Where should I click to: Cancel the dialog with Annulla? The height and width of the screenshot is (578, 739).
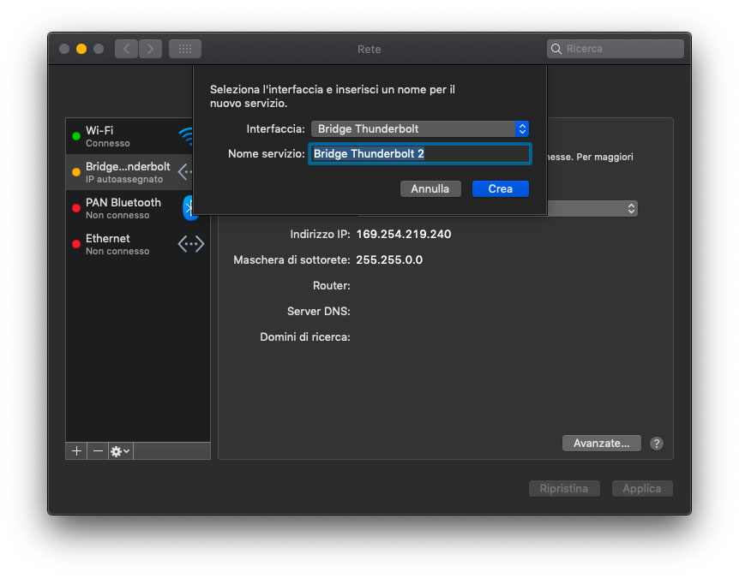(430, 188)
